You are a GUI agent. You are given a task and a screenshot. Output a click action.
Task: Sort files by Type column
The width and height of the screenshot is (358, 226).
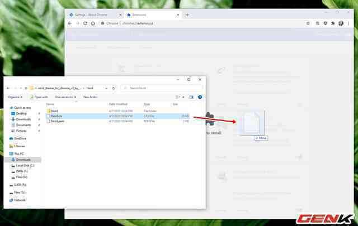point(147,104)
